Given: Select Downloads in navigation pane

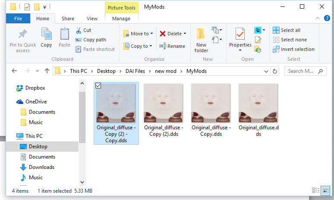Looking at the screenshot, I should click(38, 167).
